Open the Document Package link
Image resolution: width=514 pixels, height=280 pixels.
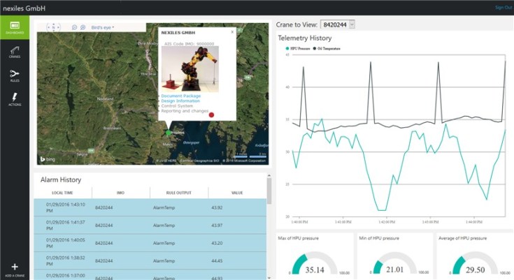(180, 96)
